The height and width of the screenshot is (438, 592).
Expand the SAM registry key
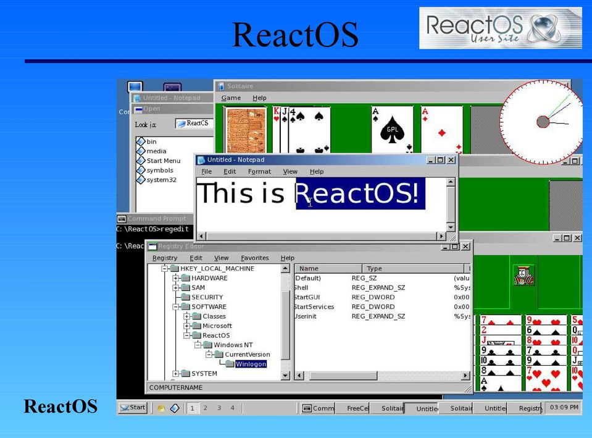tap(175, 288)
